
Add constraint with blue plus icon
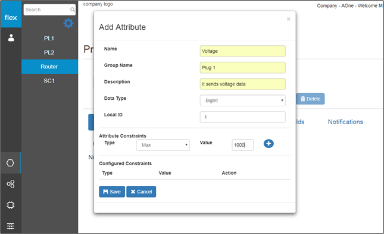pyautogui.click(x=269, y=144)
